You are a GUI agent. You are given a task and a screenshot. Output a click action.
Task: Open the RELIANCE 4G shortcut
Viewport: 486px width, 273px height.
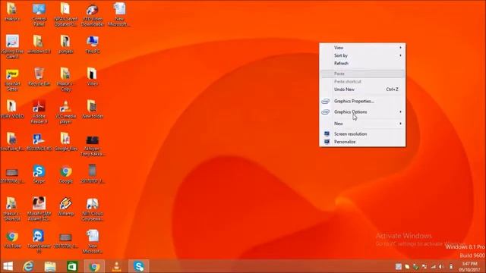pos(39,142)
